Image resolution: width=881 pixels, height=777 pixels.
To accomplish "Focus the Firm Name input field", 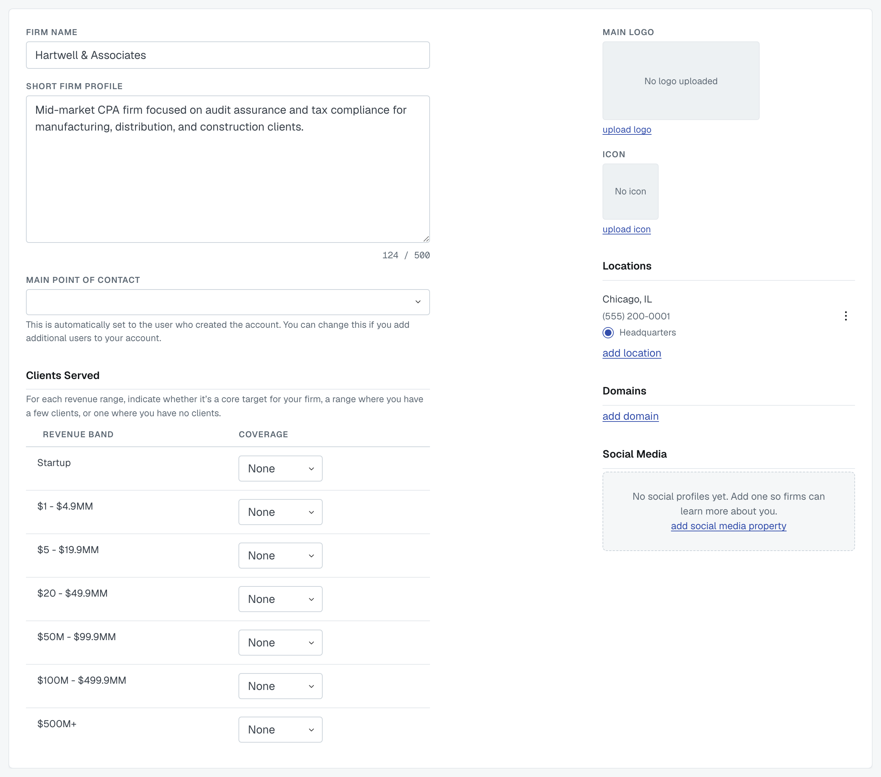I will pos(228,55).
